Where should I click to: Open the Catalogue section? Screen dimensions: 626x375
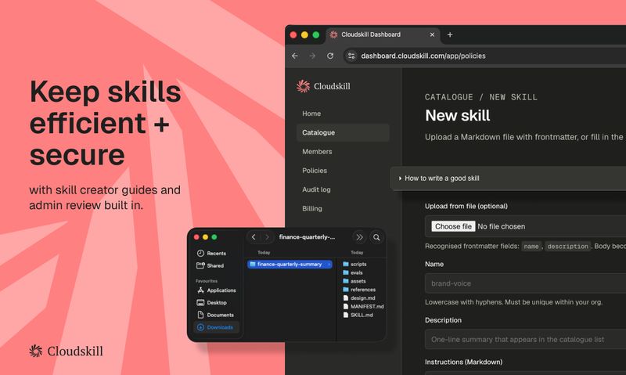pos(343,132)
